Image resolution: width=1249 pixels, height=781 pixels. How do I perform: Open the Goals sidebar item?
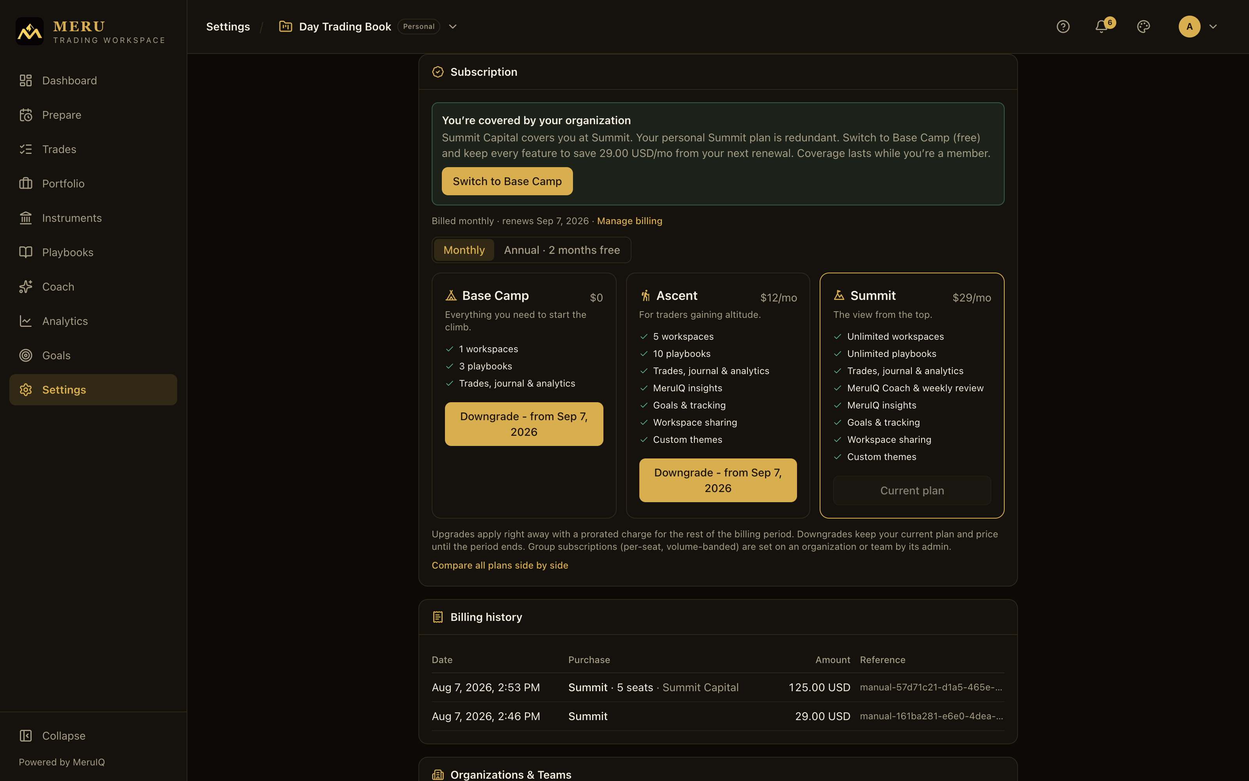click(93, 355)
